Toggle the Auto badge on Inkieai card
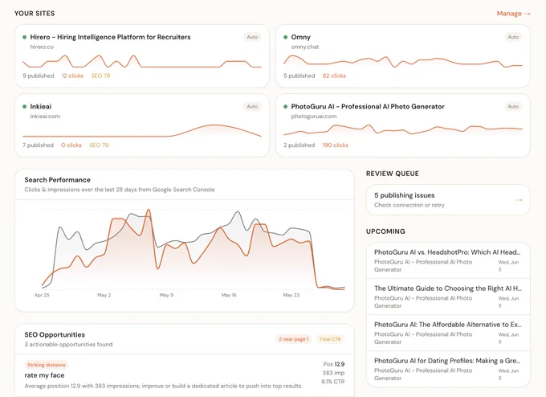The width and height of the screenshot is (546, 397). (x=252, y=106)
